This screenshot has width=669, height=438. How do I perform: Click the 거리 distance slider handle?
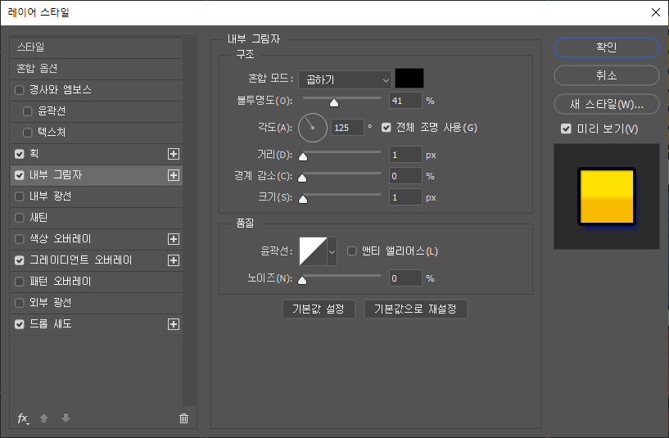(x=303, y=156)
